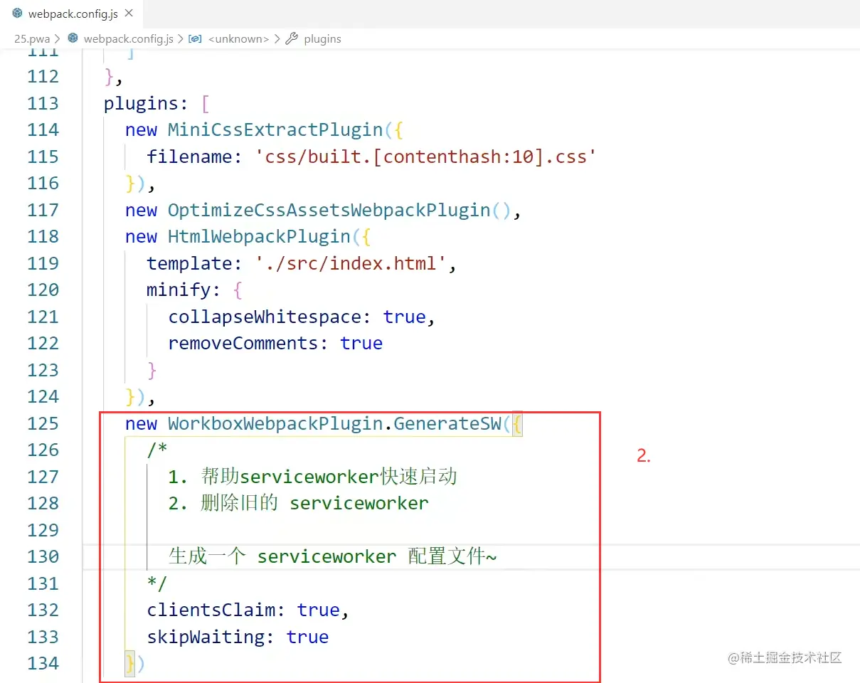860x683 pixels.
Task: Click the symbol icon before <unknown>
Action: [x=195, y=39]
